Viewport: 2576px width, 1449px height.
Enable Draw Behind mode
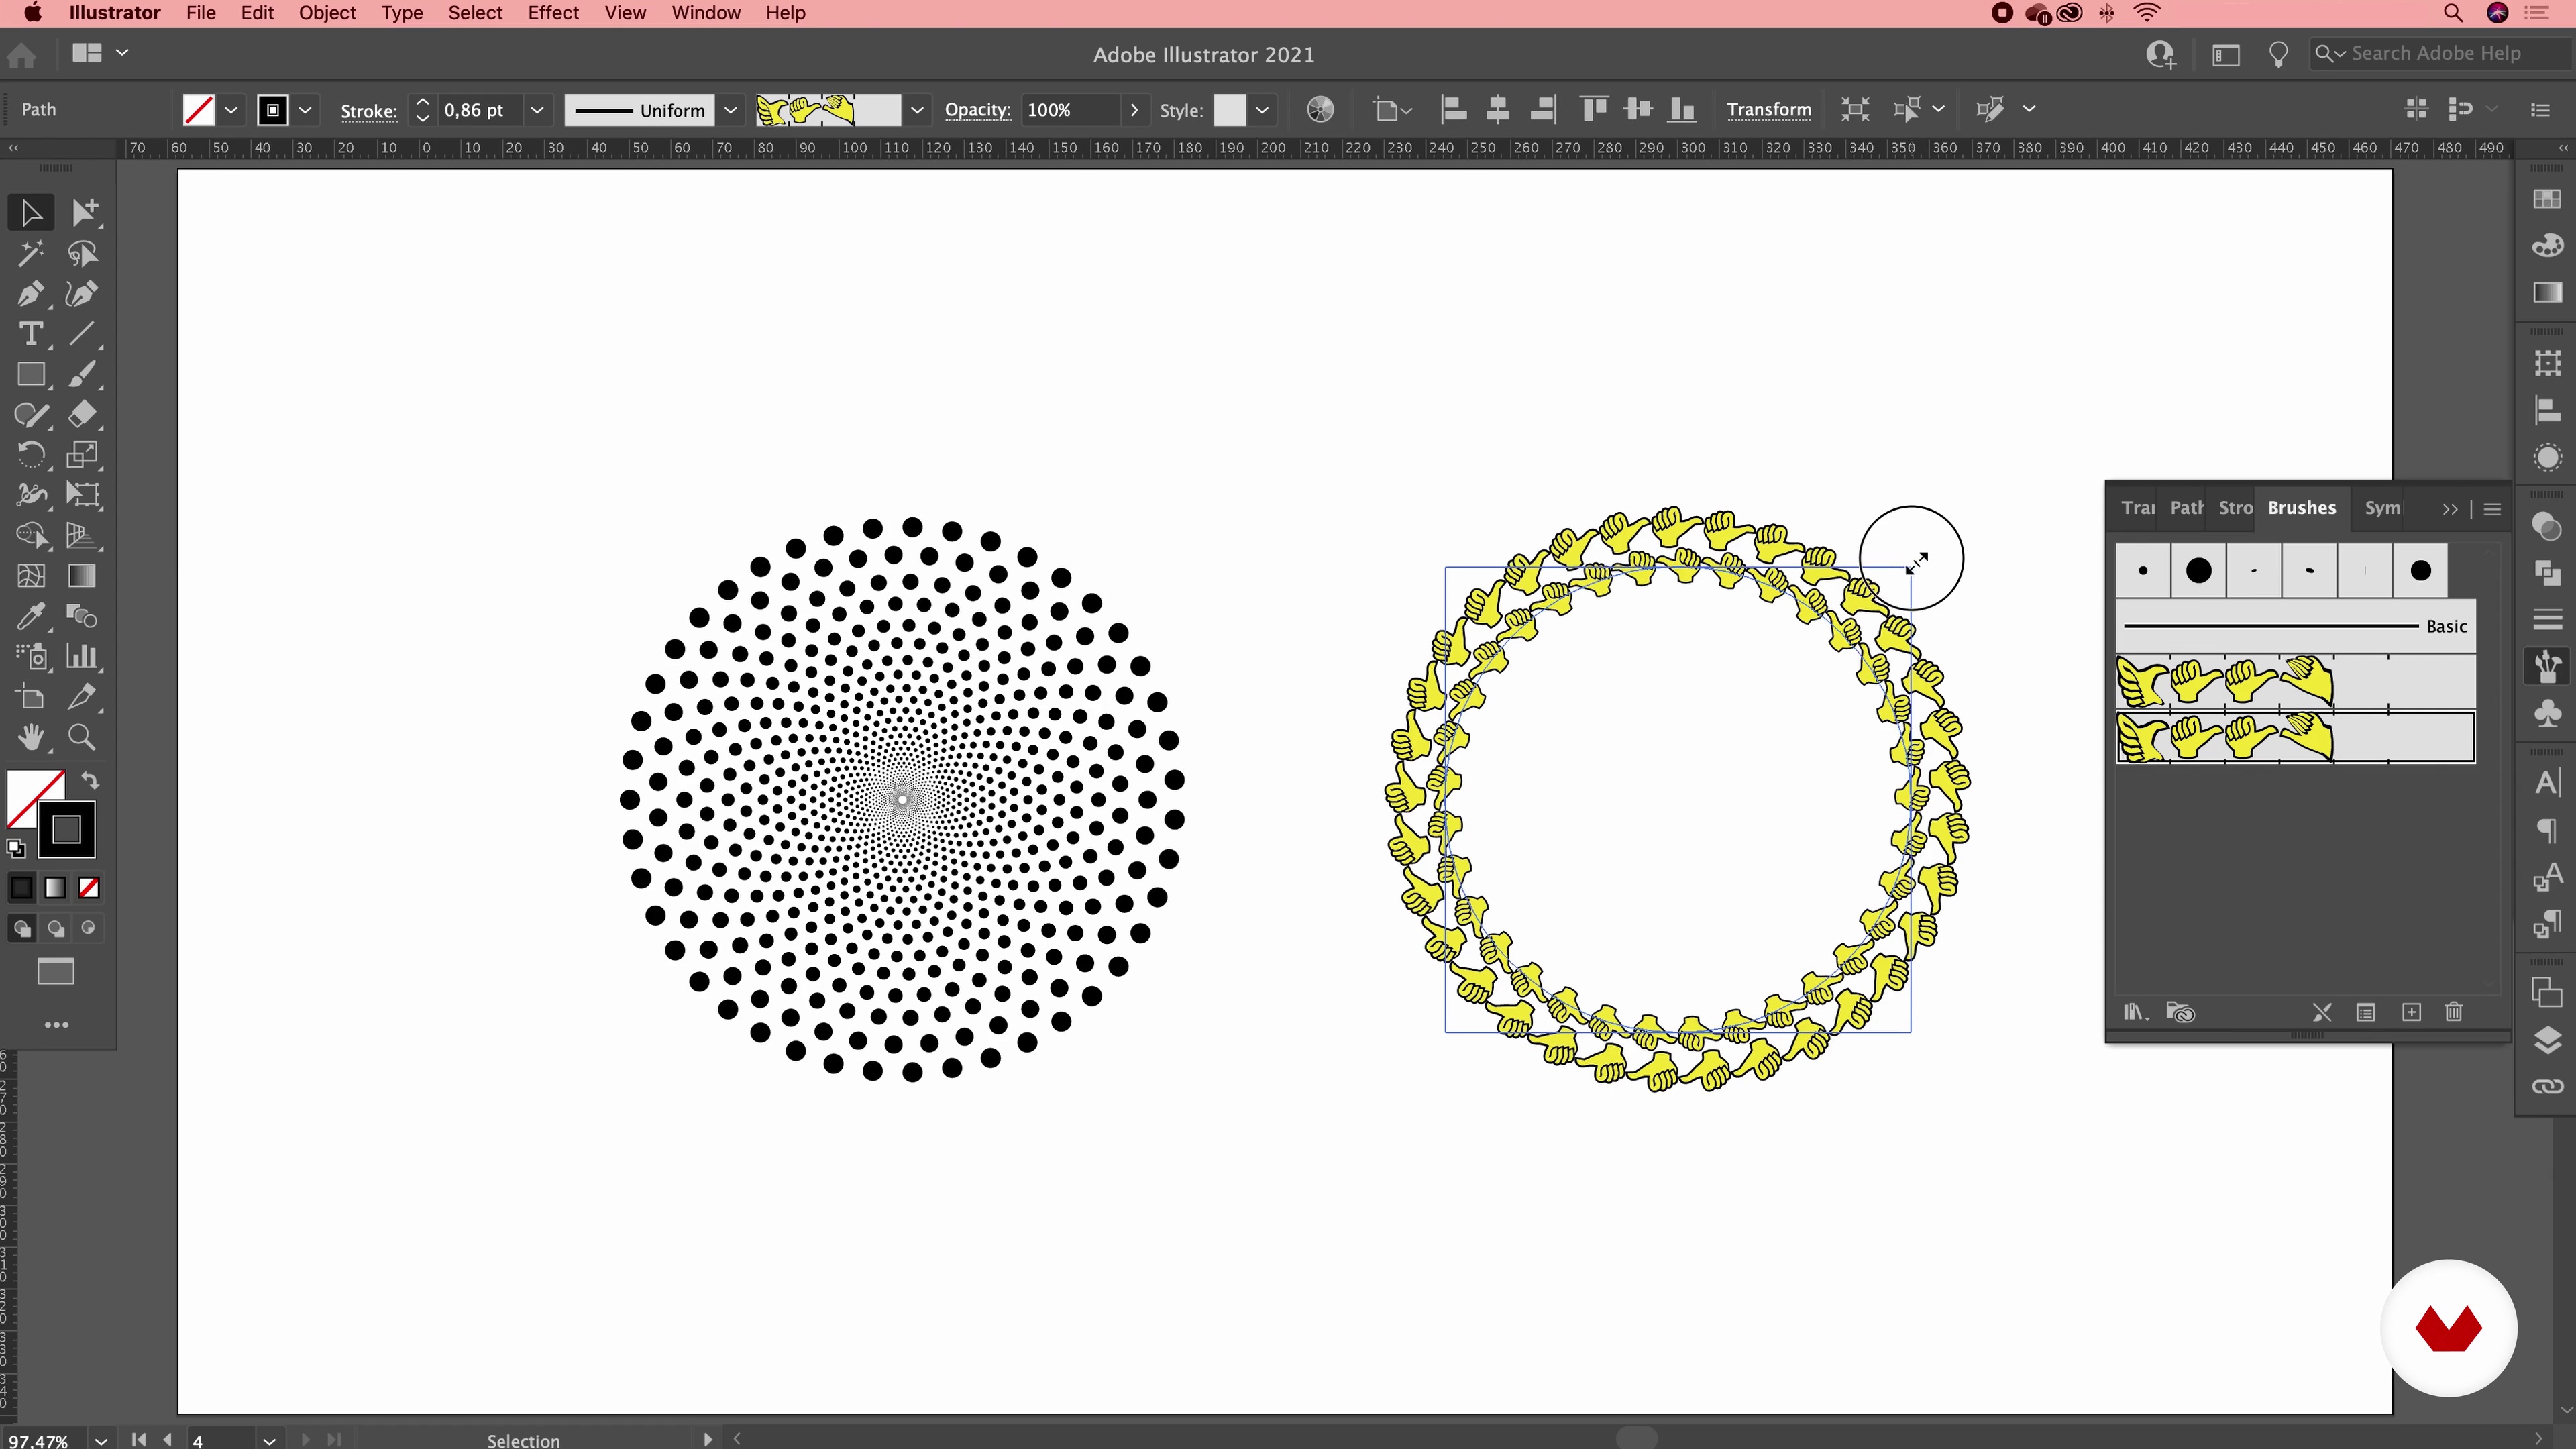coord(55,929)
